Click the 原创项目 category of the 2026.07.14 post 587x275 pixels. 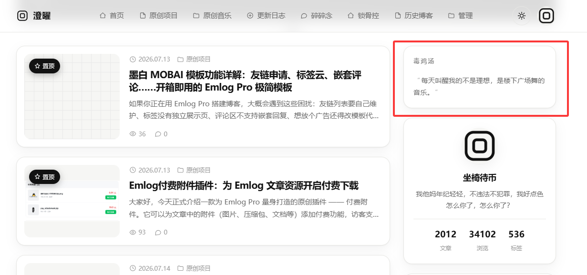click(198, 268)
